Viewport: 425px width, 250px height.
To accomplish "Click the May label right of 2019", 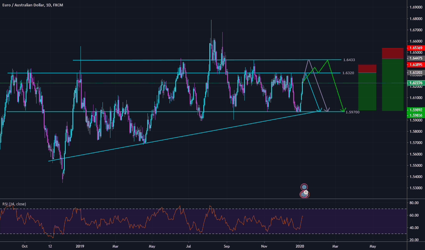I will [x=152, y=246].
